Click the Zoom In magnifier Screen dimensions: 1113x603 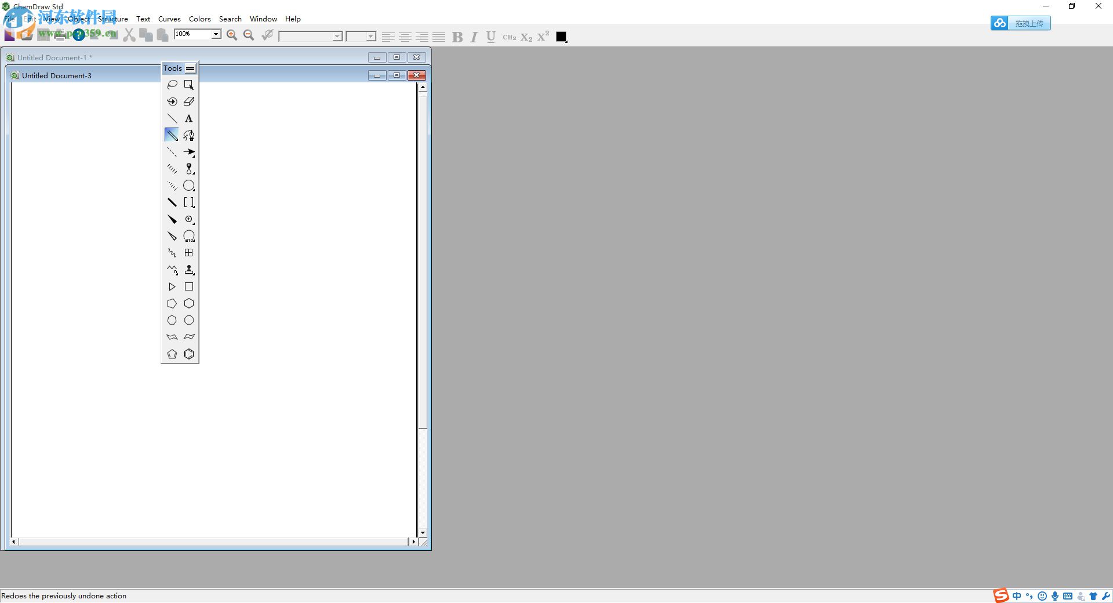pyautogui.click(x=232, y=35)
